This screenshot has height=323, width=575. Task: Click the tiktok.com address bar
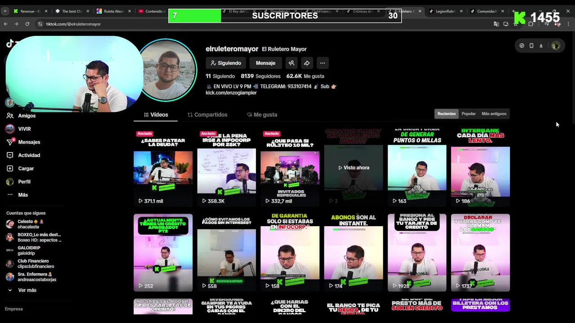[x=261, y=24]
